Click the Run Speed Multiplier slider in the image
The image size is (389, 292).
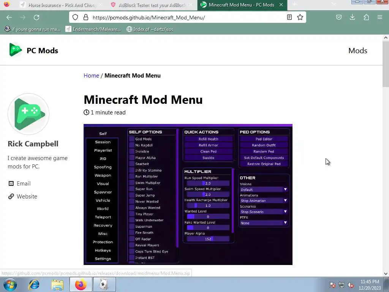tap(208, 183)
